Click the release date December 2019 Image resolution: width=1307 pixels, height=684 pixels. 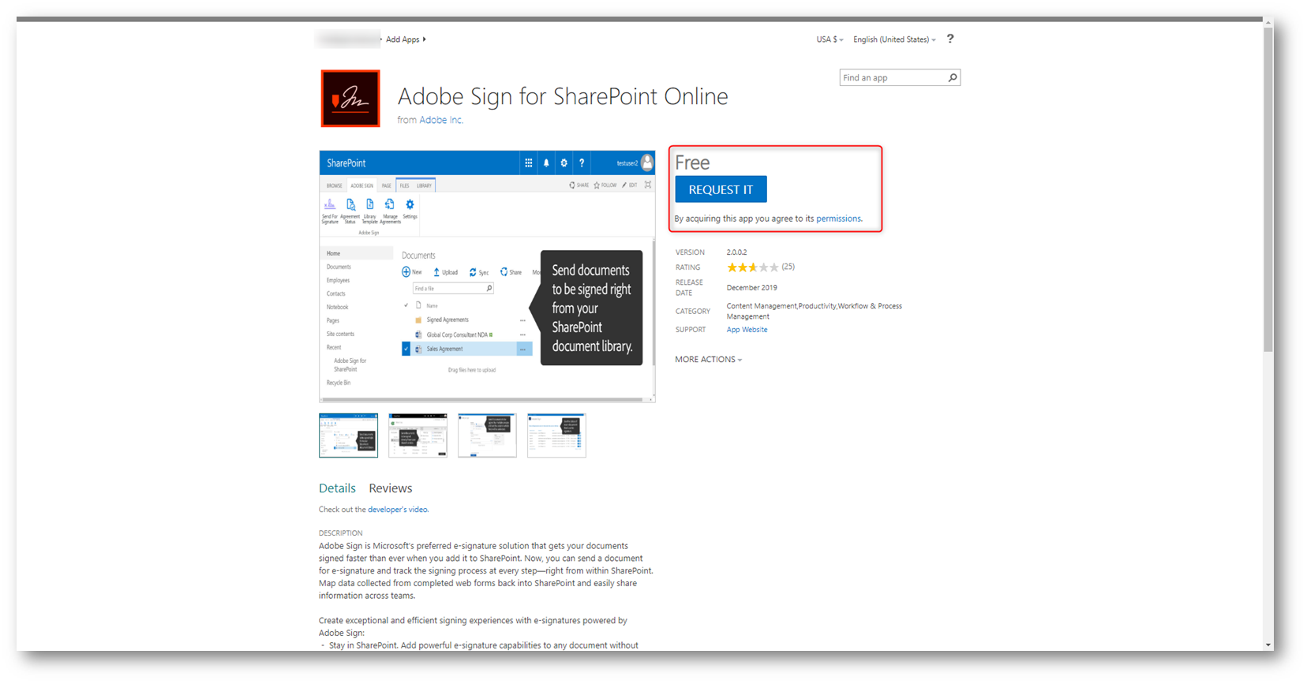click(751, 288)
